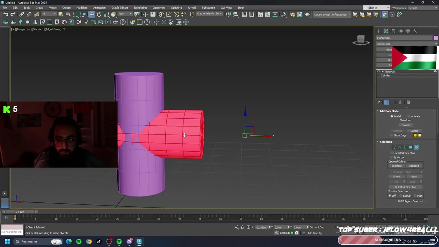Open the Animation menu
Viewport: 439px width, 247px height.
(x=99, y=8)
